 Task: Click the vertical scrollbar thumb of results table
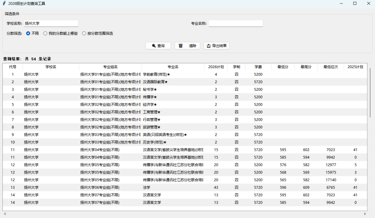[x=370, y=92]
